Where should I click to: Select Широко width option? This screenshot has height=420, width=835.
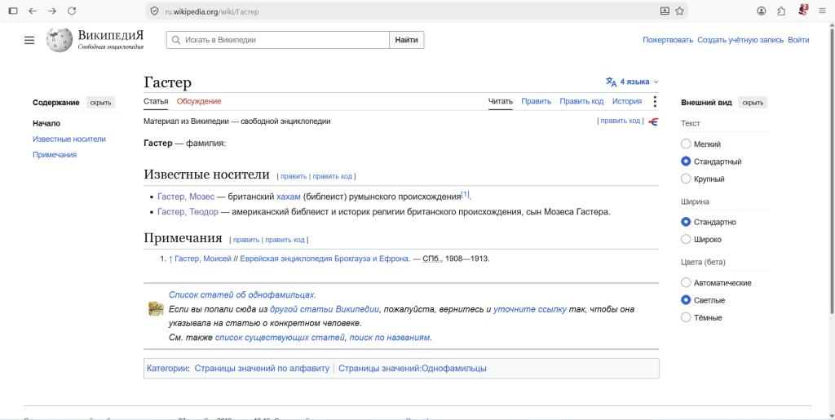pyautogui.click(x=686, y=240)
